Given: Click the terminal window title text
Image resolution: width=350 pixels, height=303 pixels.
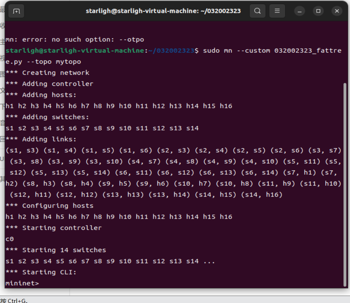Looking at the screenshot, I should (163, 11).
